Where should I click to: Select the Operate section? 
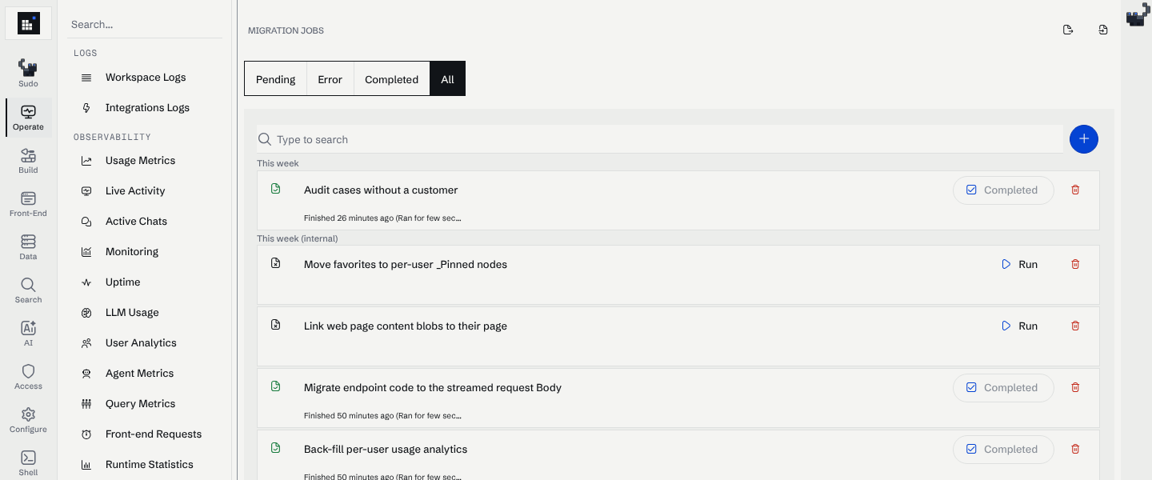tap(28, 118)
